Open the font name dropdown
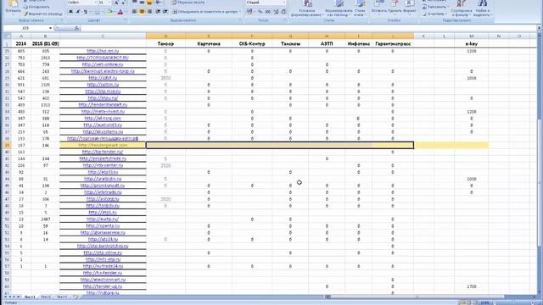543x305 pixels. point(95,3)
